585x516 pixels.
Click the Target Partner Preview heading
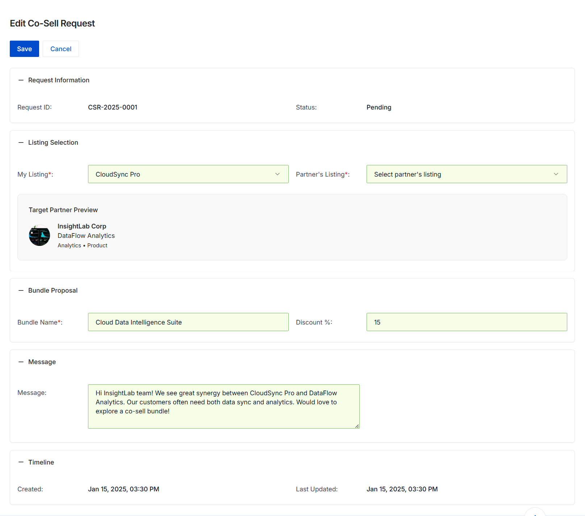pos(63,210)
